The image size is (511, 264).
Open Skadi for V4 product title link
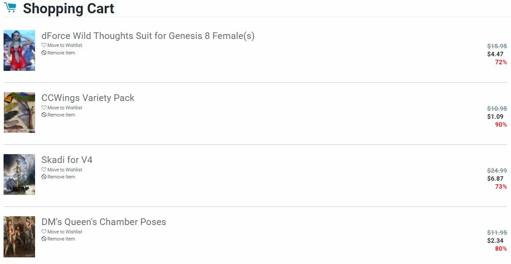pyautogui.click(x=67, y=160)
